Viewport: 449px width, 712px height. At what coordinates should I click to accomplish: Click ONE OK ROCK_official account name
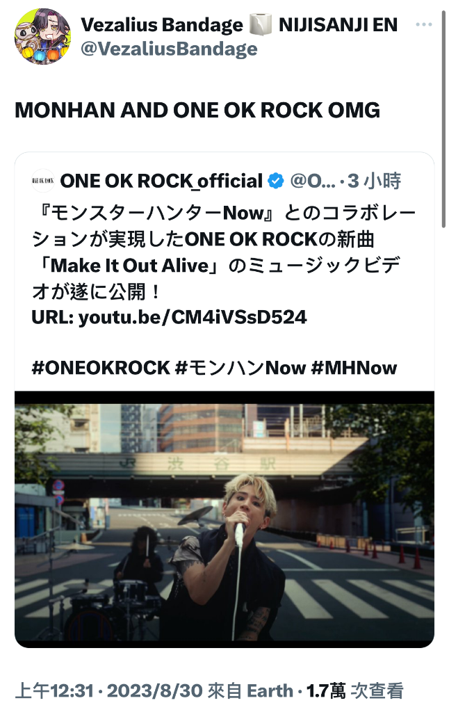[x=161, y=181]
